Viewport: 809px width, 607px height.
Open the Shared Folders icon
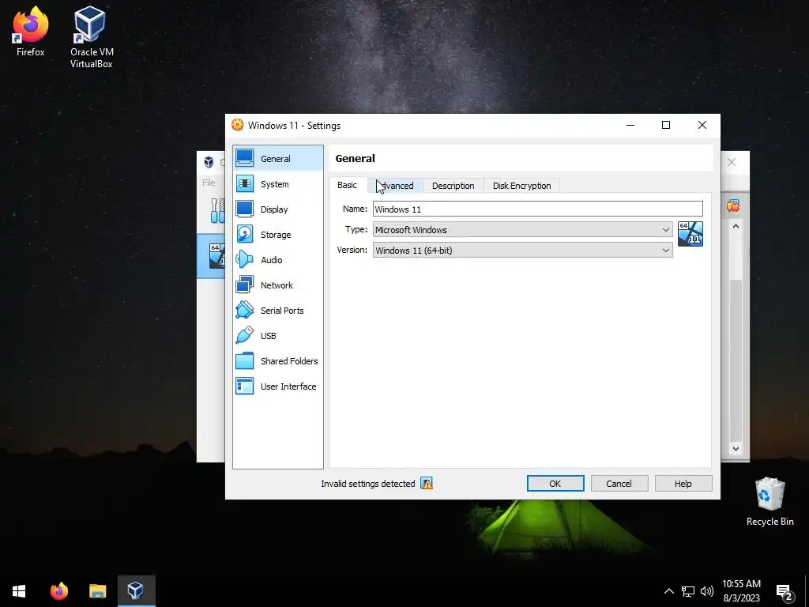coord(245,360)
